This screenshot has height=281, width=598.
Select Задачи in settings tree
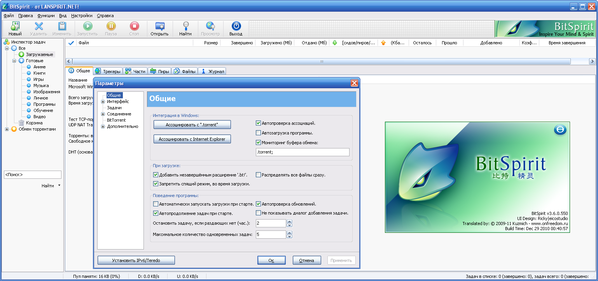point(114,108)
